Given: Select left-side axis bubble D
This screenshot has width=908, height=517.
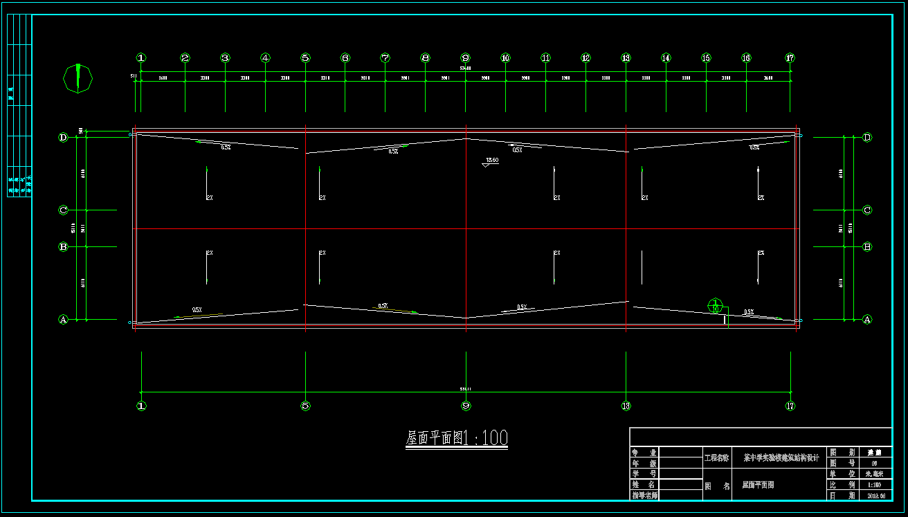Looking at the screenshot, I should click(x=63, y=138).
